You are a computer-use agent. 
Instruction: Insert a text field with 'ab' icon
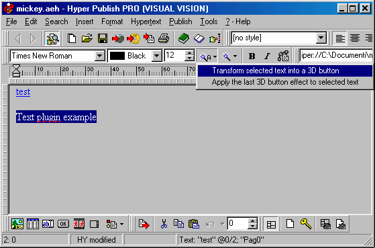[48, 224]
